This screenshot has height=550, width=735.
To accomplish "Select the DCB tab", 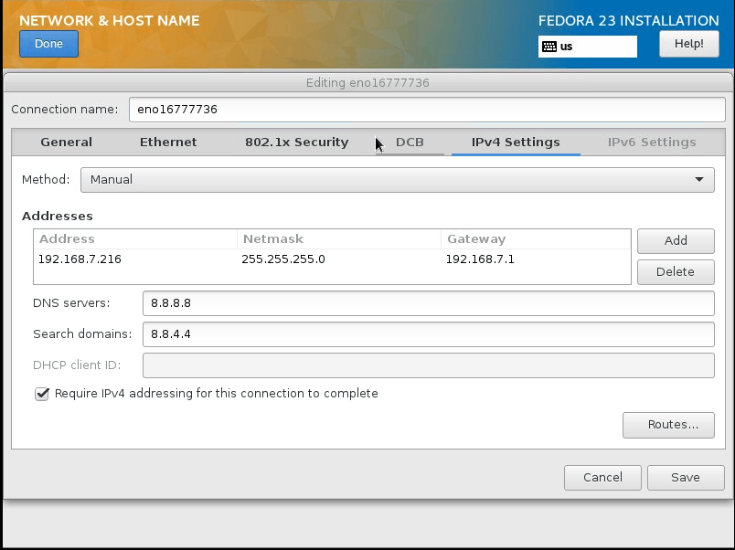I will [x=410, y=142].
